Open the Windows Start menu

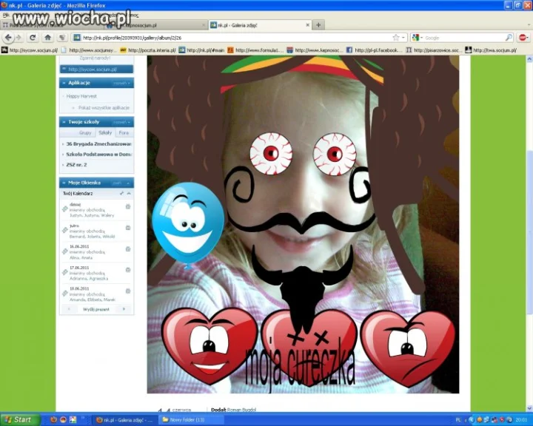tap(20, 419)
